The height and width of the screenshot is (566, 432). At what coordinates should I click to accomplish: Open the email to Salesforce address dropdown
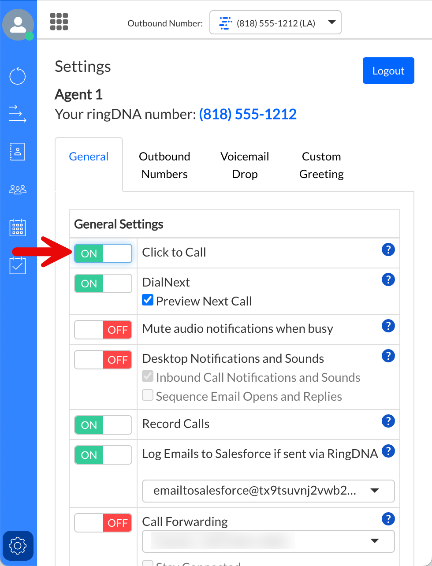coord(268,491)
